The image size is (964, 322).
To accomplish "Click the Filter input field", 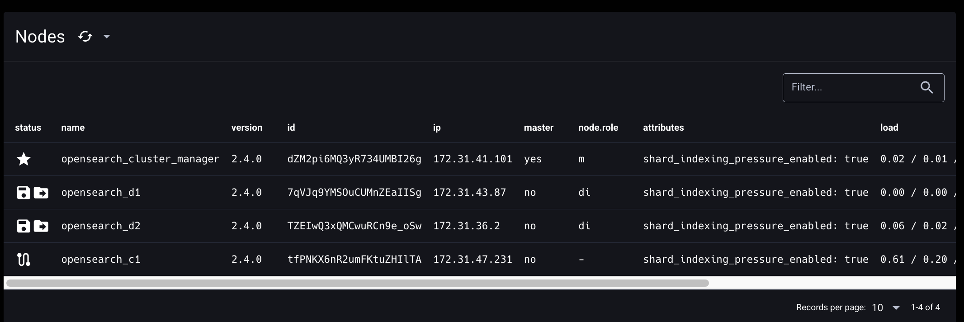I will pyautogui.click(x=863, y=88).
